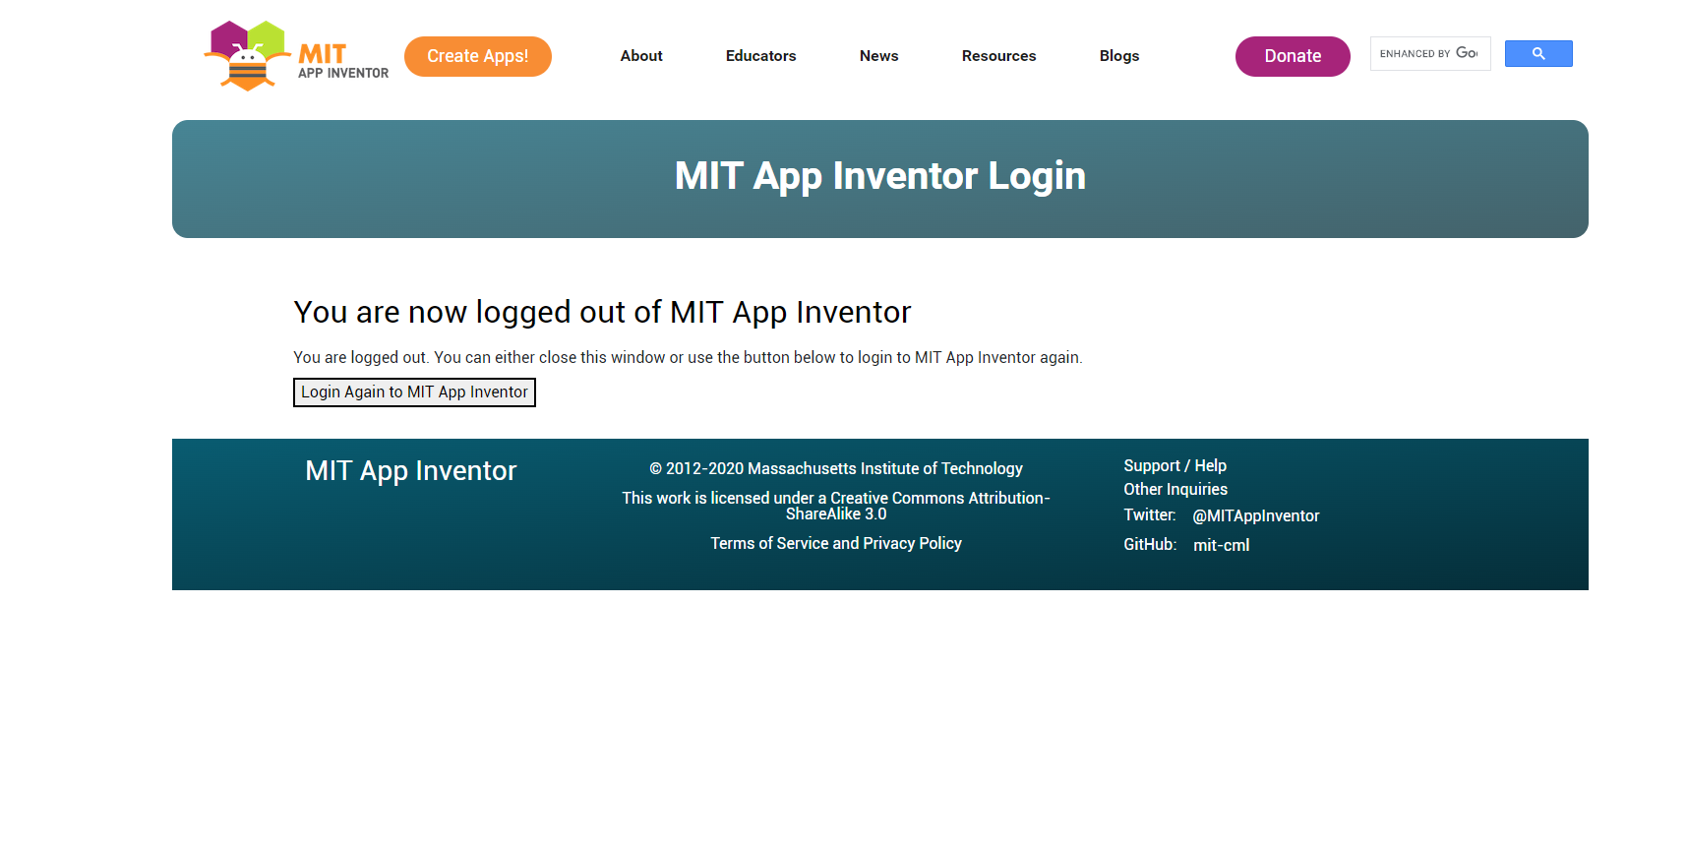Open the mit-cml GitHub link
Image resolution: width=1687 pixels, height=844 pixels.
1221,546
